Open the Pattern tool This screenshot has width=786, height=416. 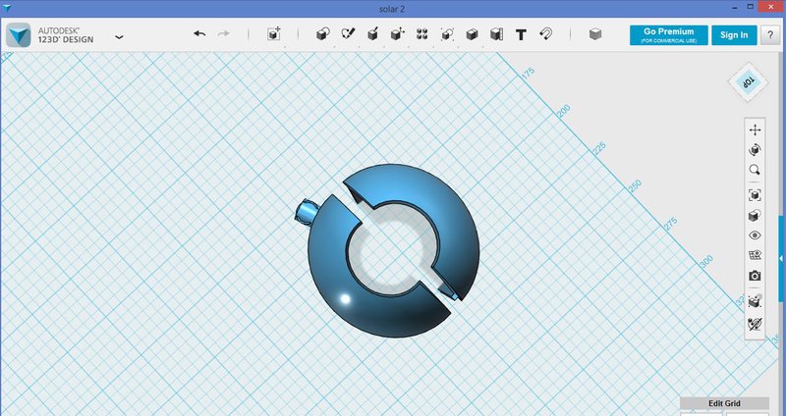(x=421, y=34)
